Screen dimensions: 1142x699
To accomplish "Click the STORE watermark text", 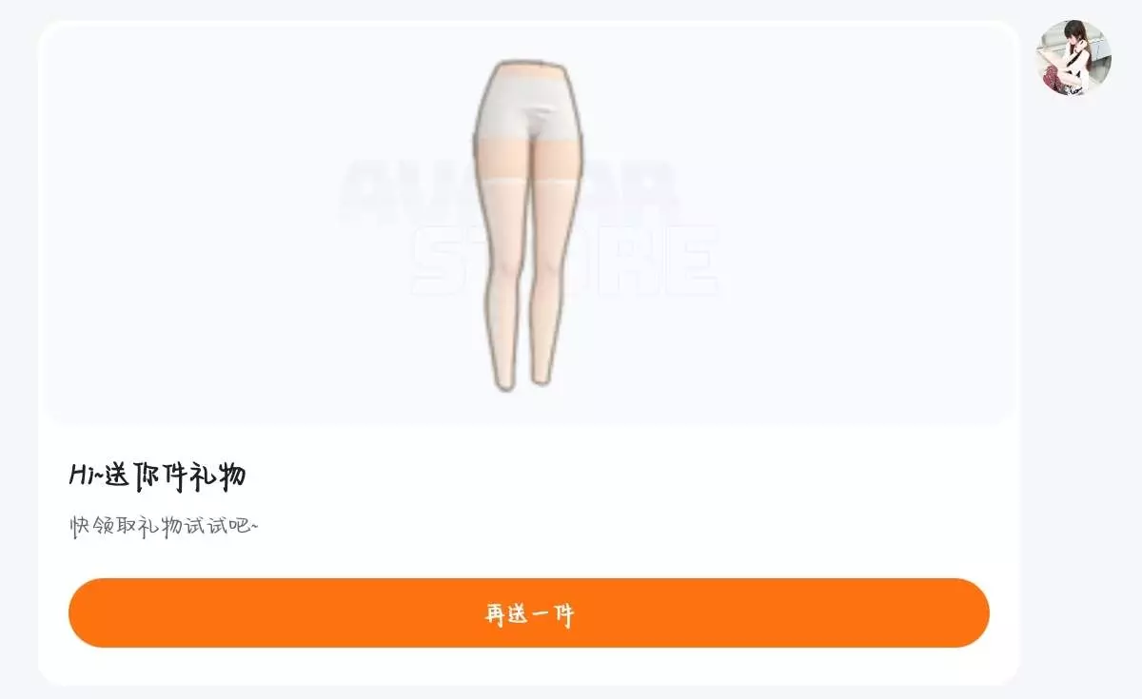I will (565, 261).
